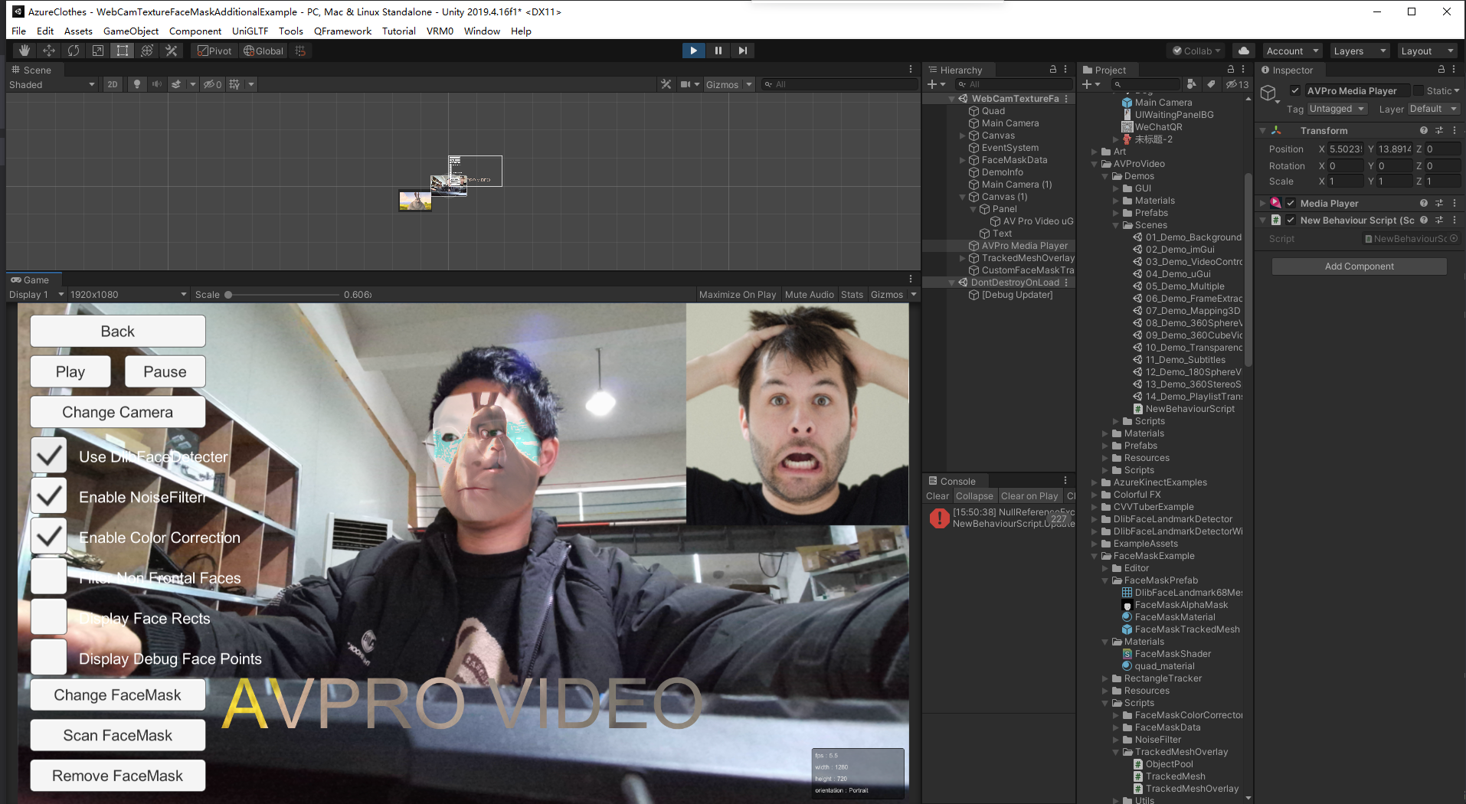Uncheck Use DlibFaceDetecter checkbox

coord(49,456)
